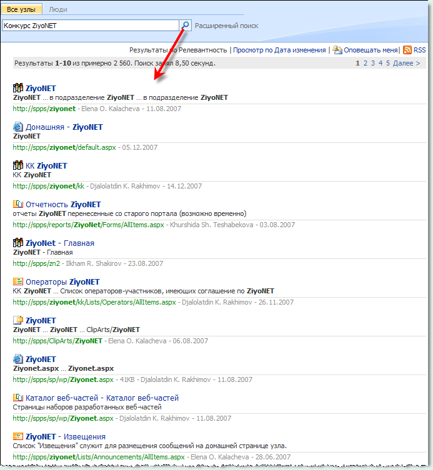Screen dimensions: 433x470
Task: Click URL http://spps/ziyonet/kk/Lists/Operators/AllItems.aspx
Action: 94,302
